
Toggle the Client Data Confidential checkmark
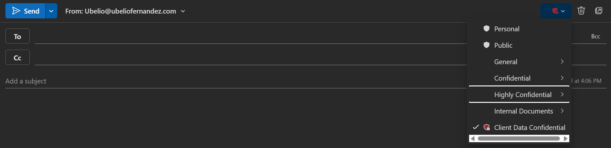pos(476,127)
